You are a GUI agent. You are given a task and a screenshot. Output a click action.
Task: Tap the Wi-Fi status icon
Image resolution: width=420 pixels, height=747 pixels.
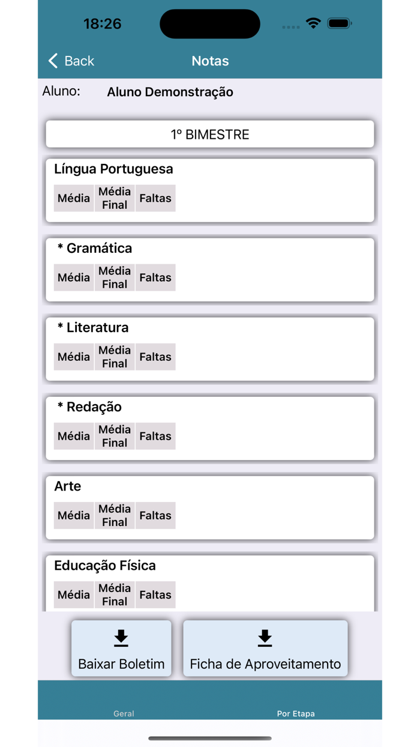coord(313,23)
